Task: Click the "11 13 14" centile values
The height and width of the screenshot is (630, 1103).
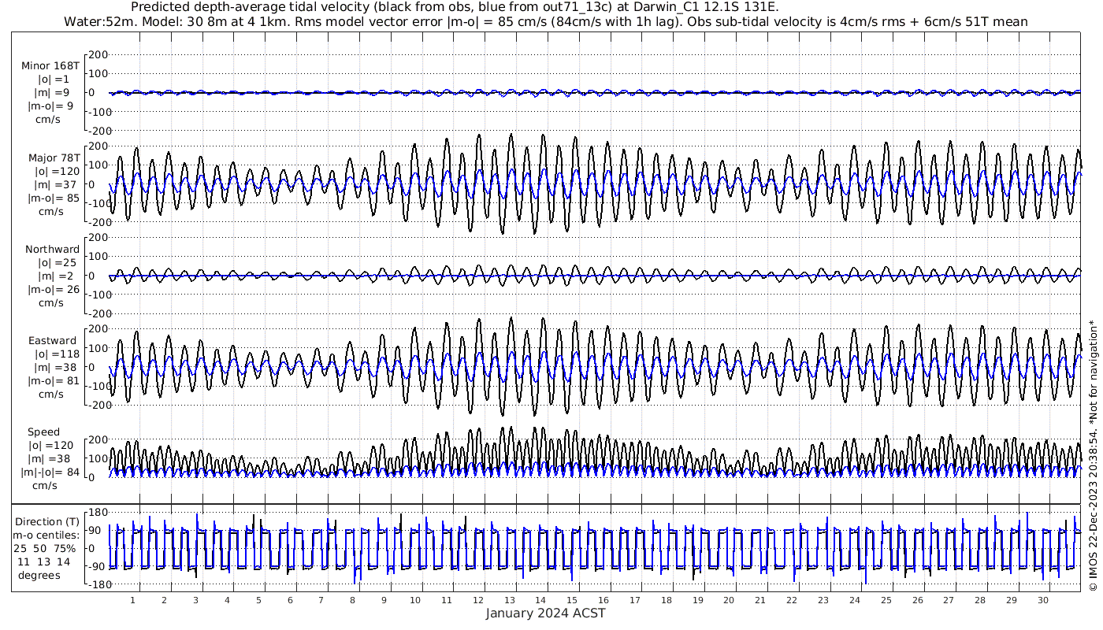Action: pyautogui.click(x=44, y=561)
